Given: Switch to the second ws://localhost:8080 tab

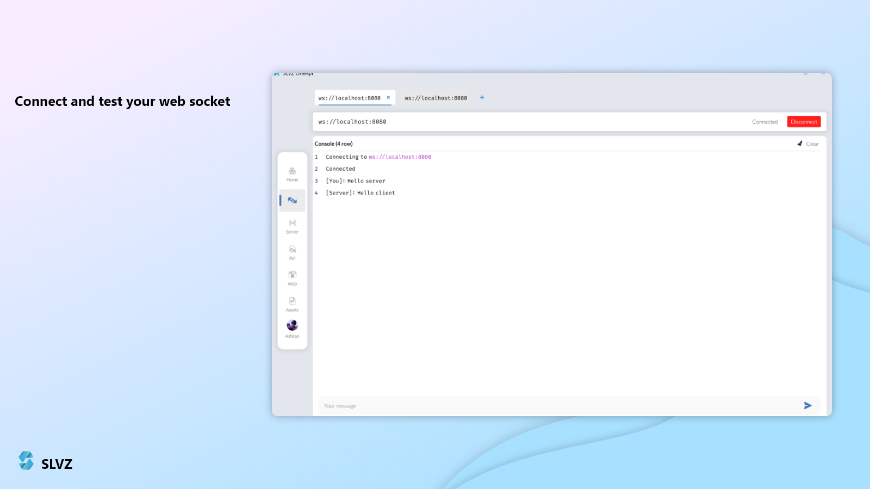Looking at the screenshot, I should [436, 98].
